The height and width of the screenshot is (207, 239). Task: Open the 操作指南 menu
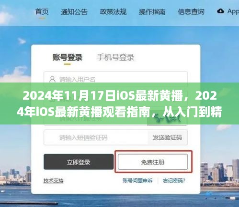click(x=152, y=12)
